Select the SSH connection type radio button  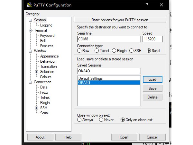point(131,51)
